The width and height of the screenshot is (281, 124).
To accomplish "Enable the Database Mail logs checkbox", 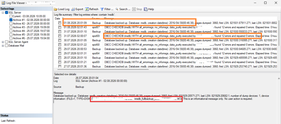I will [x=7, y=45].
